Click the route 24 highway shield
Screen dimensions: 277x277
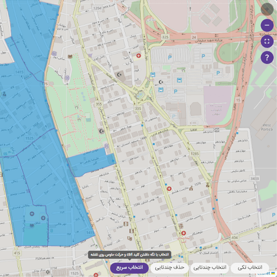[194, 37]
